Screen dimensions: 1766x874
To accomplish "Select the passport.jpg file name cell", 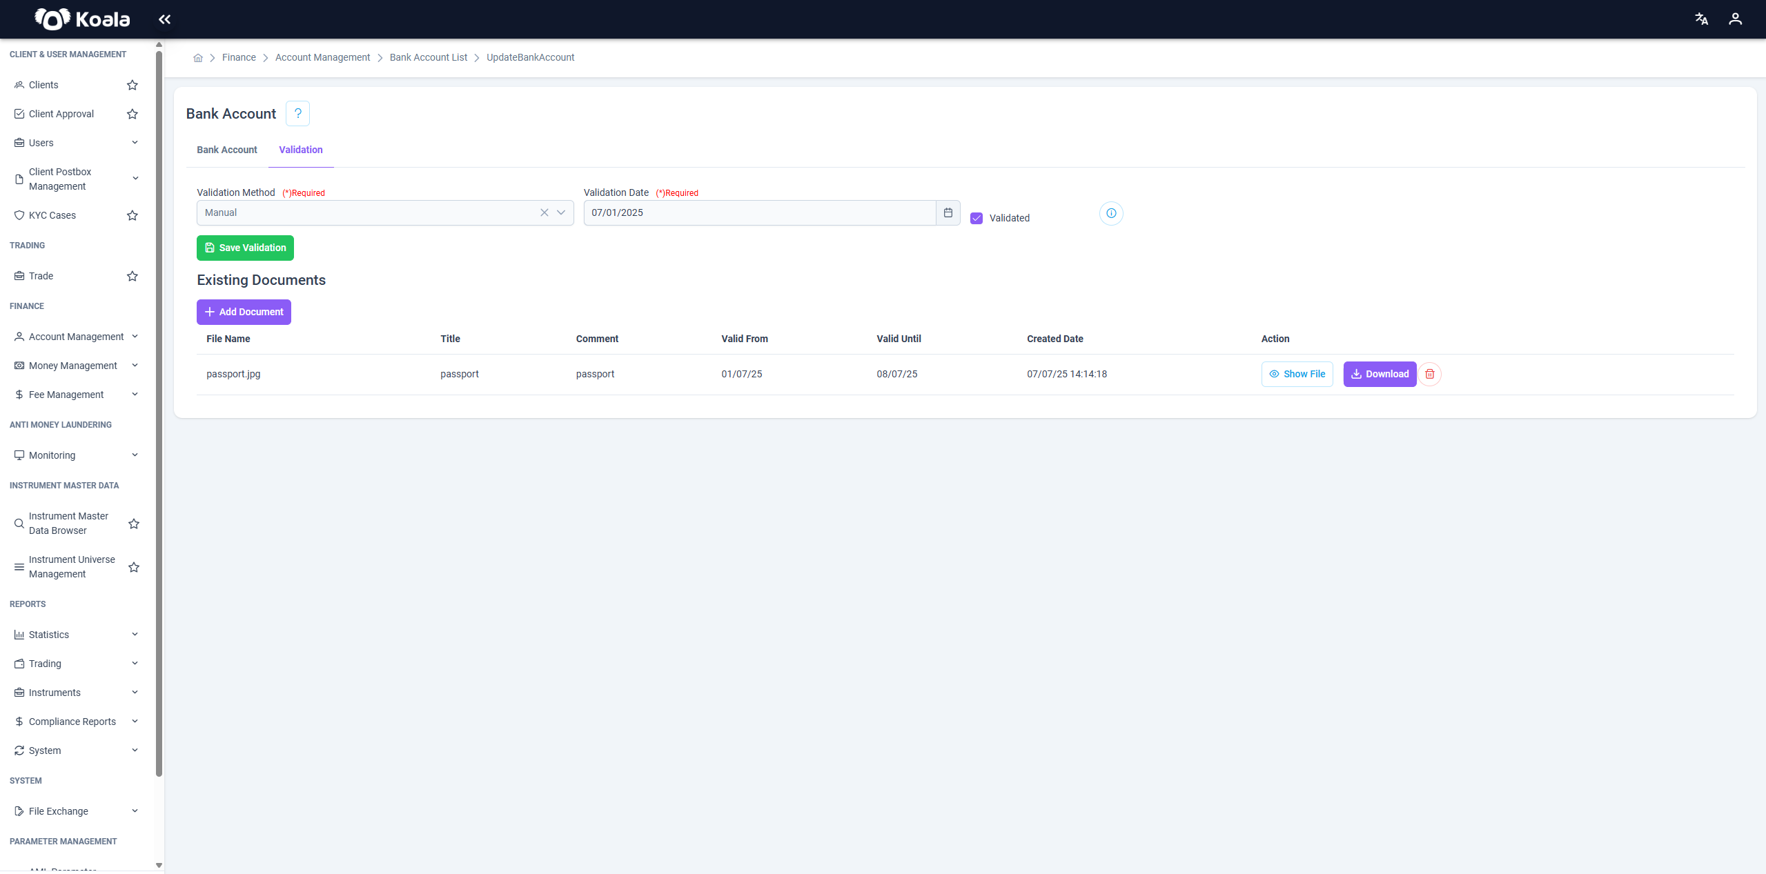I will point(233,374).
